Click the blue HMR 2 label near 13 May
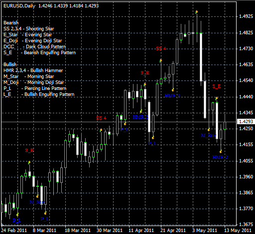The height and width of the screenshot is (234, 255). (220, 157)
